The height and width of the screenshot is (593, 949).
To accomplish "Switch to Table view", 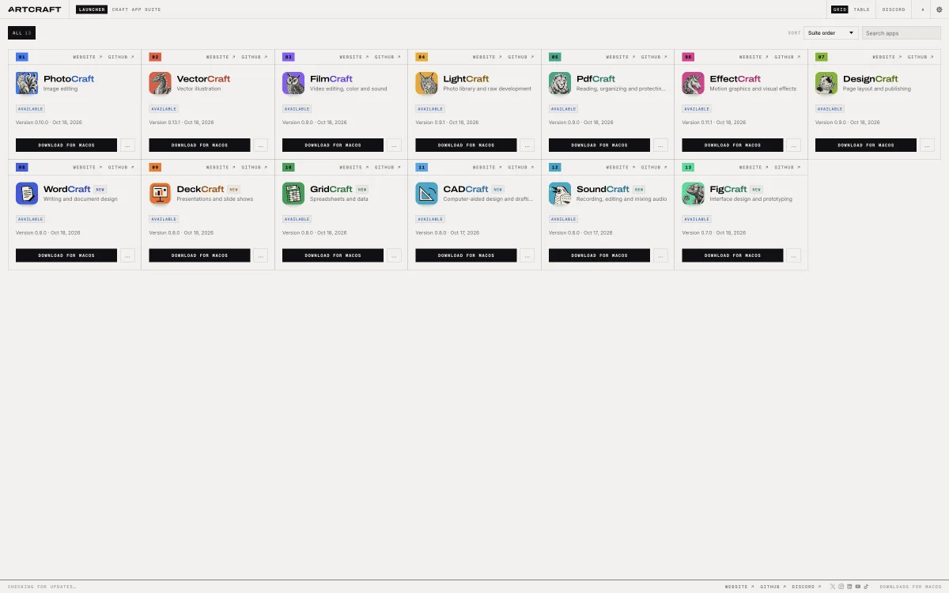I will (x=861, y=9).
